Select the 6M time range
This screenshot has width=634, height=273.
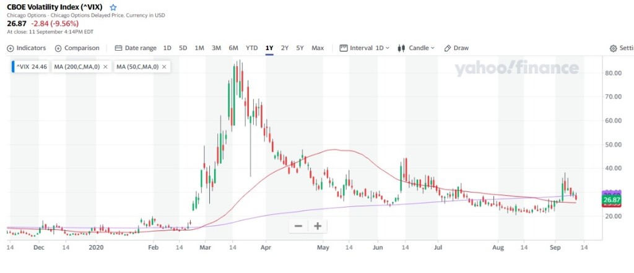point(233,48)
